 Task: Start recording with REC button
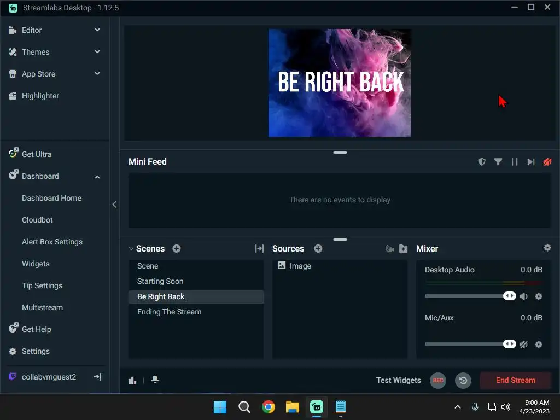click(438, 381)
